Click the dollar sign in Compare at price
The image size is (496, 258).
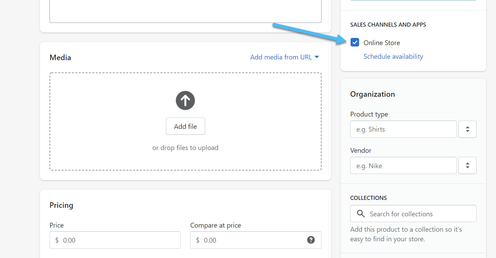[198, 240]
